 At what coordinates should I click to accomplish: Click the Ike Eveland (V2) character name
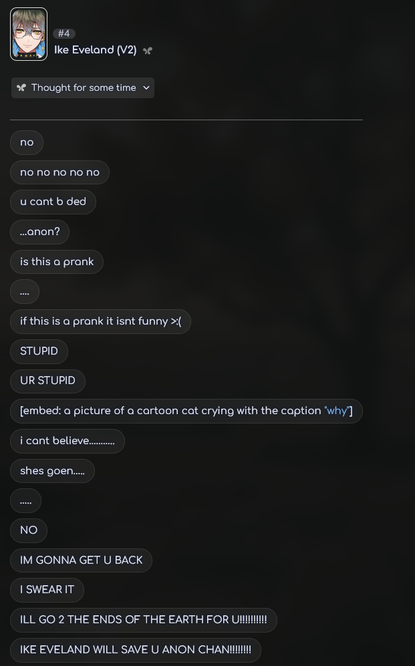[x=95, y=49]
